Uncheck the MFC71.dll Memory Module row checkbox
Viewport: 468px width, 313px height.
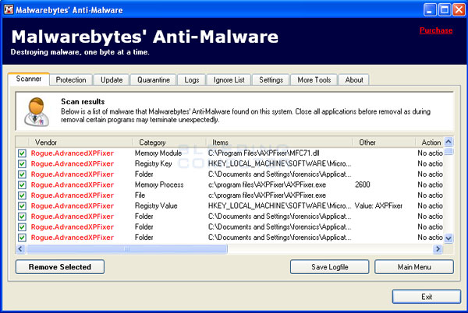click(22, 153)
